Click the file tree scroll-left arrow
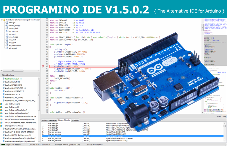Viewport: 227px width, 146px height. (x=1, y=71)
